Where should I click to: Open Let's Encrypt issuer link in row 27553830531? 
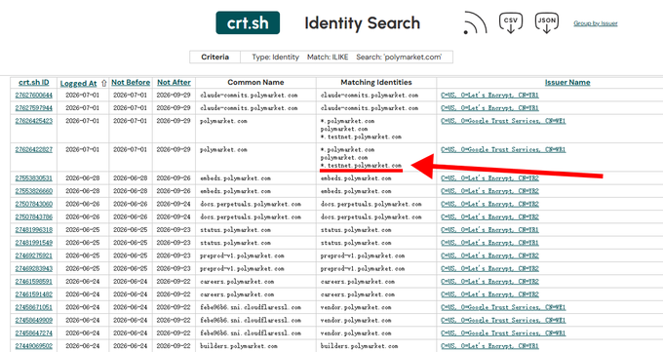click(489, 178)
